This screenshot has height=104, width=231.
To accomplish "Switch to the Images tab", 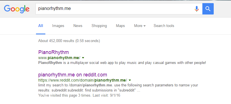I will tap(58, 26).
